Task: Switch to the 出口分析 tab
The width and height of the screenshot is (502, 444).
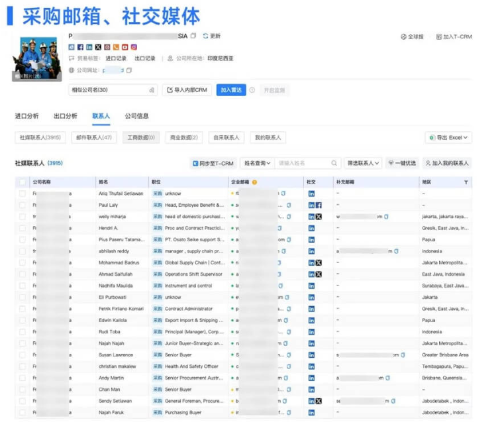Action: click(66, 116)
